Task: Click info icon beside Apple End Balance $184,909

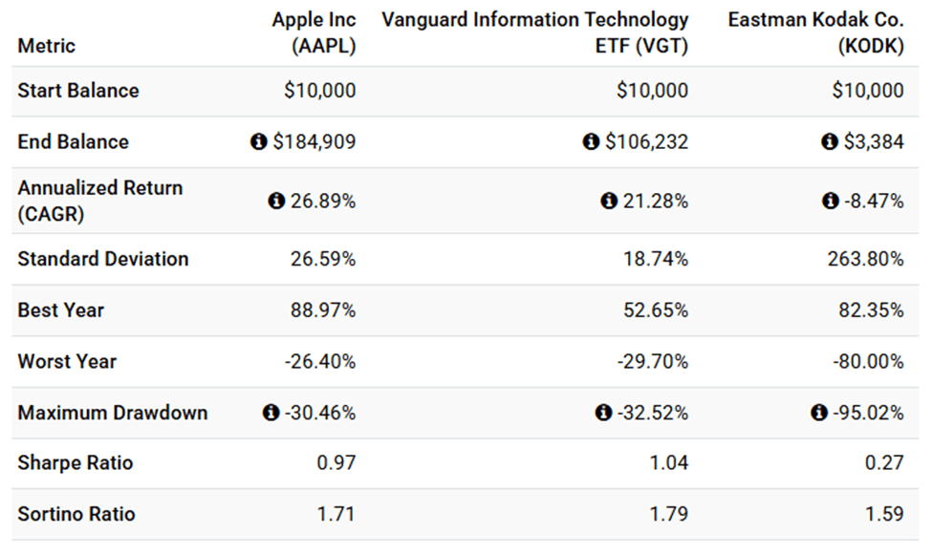Action: [x=258, y=142]
